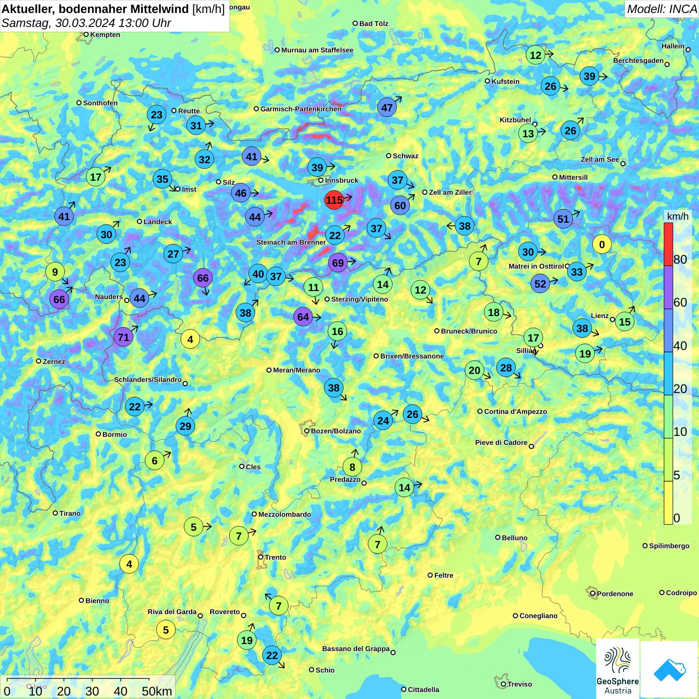This screenshot has height=699, width=699.
Task: Select the 46 marker near Silz
Action: [x=241, y=193]
